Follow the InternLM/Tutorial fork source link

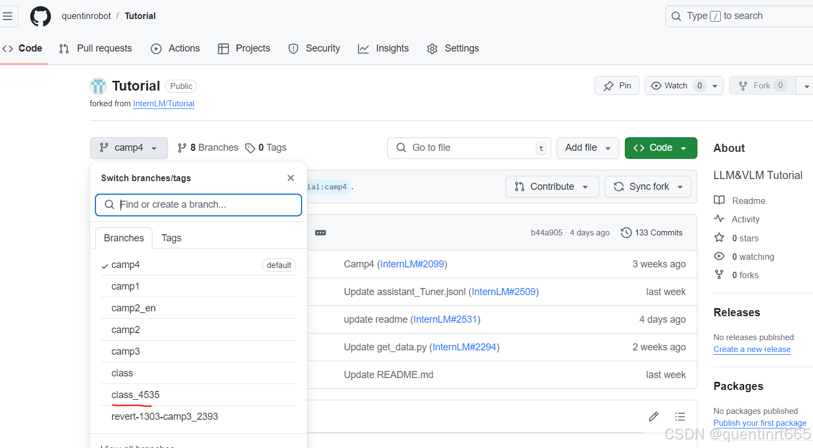tap(164, 104)
